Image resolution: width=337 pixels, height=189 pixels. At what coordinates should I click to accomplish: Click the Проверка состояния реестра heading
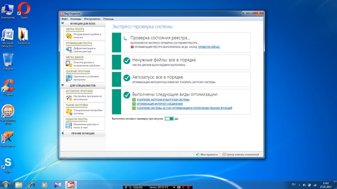[160, 38]
